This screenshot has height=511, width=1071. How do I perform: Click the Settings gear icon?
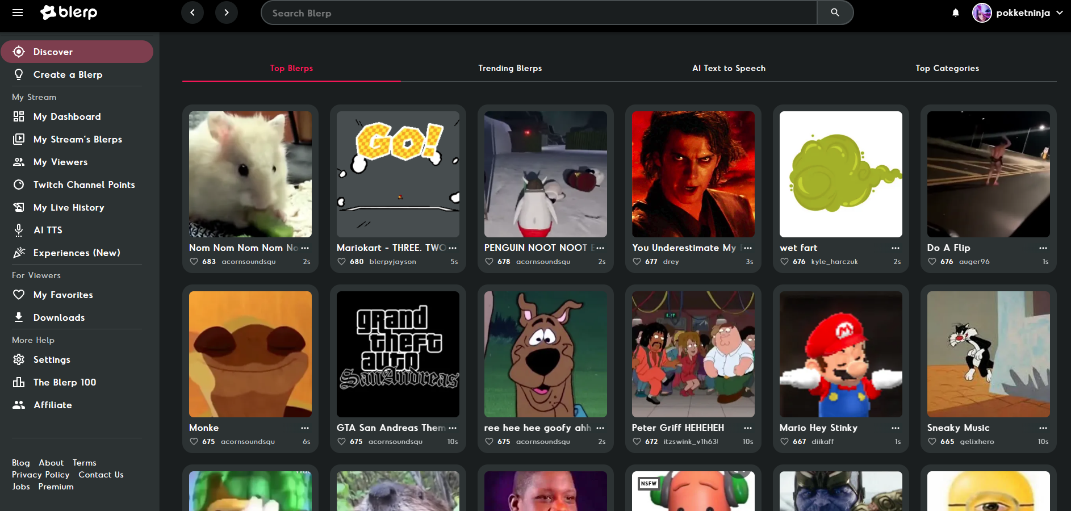click(19, 359)
